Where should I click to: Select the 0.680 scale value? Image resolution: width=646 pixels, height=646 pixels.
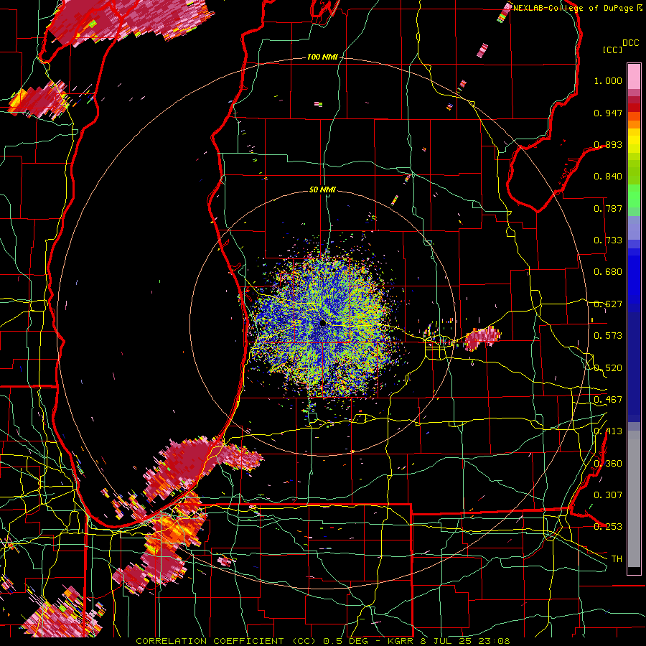point(608,272)
